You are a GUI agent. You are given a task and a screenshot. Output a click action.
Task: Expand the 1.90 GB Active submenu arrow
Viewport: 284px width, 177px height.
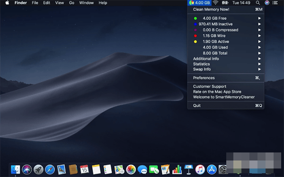click(259, 42)
